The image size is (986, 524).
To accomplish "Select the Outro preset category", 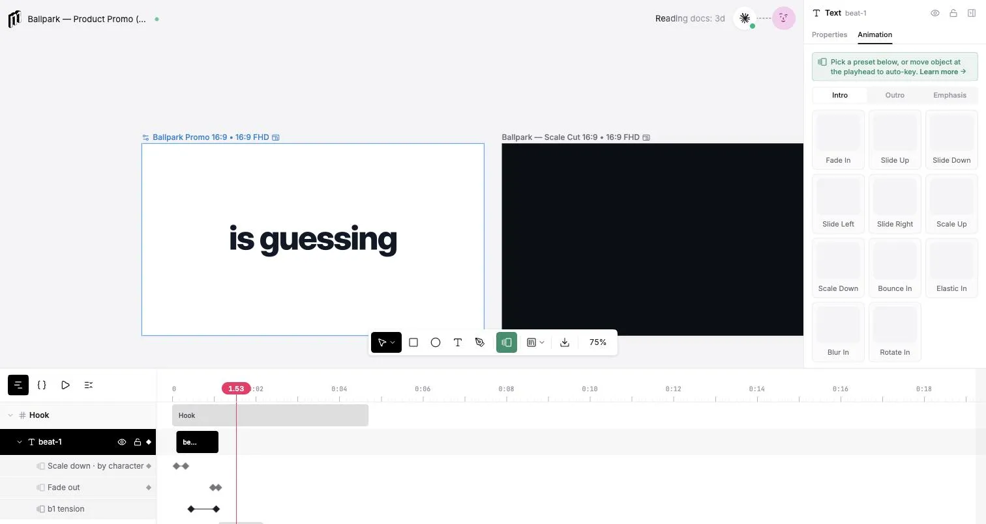I will (895, 95).
